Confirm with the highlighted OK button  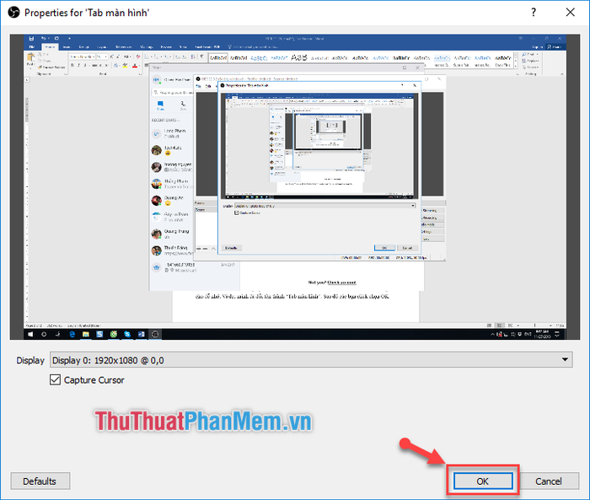click(483, 481)
